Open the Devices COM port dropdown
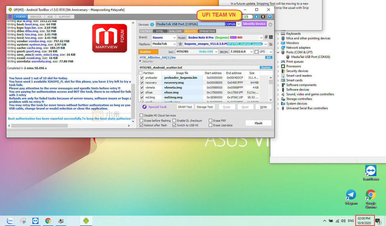Image resolution: width=386 pixels, height=226 pixels. 239,24
